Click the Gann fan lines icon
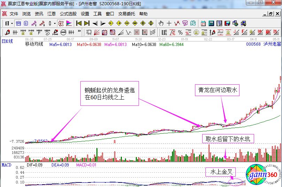Screen dimensions: 282x187 97,32
